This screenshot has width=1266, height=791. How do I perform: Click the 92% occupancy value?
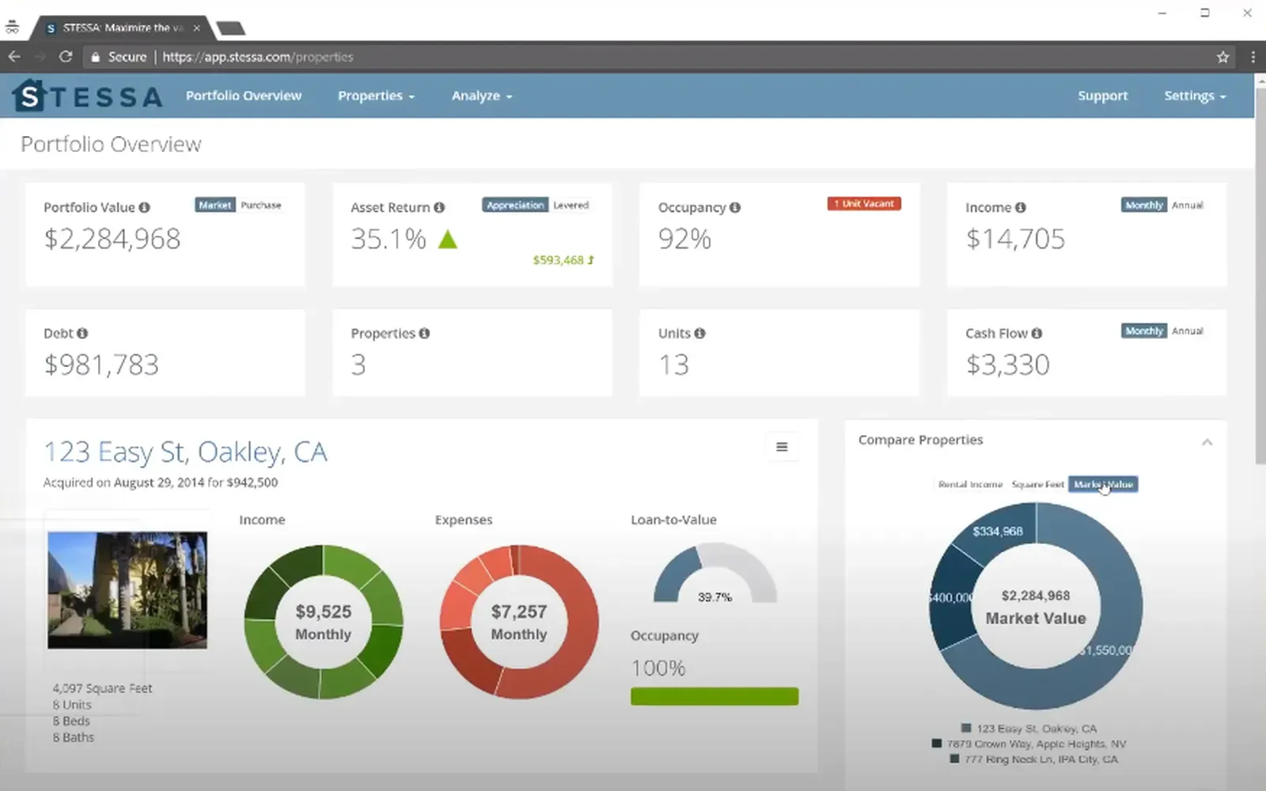tap(684, 239)
